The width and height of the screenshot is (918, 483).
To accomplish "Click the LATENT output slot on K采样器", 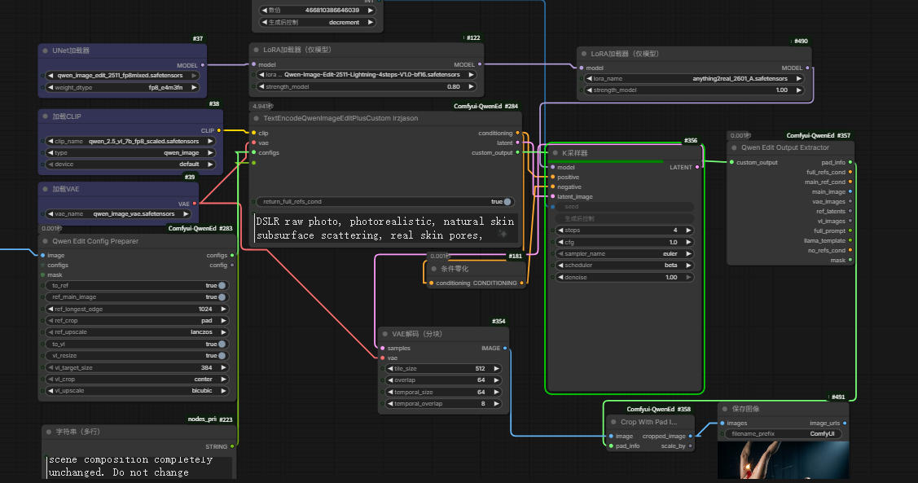I will [696, 168].
